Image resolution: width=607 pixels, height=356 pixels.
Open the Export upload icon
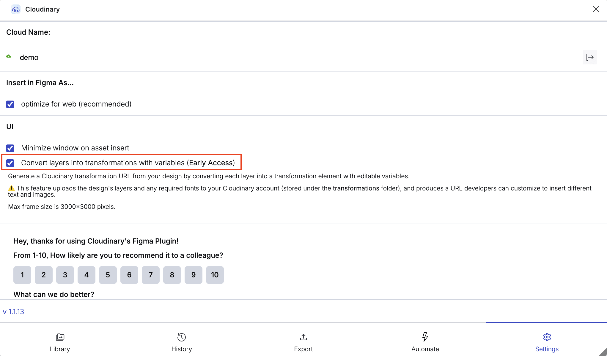coord(303,337)
